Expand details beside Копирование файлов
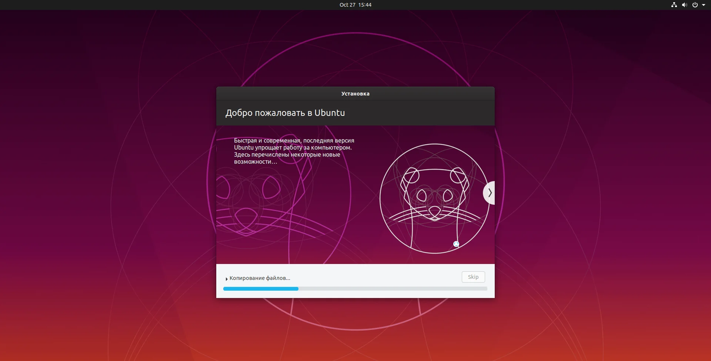Screen dimensions: 711x361 click(x=226, y=278)
